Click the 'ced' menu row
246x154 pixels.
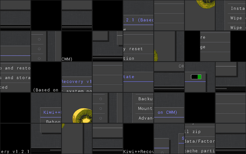pyautogui.click(x=15, y=87)
